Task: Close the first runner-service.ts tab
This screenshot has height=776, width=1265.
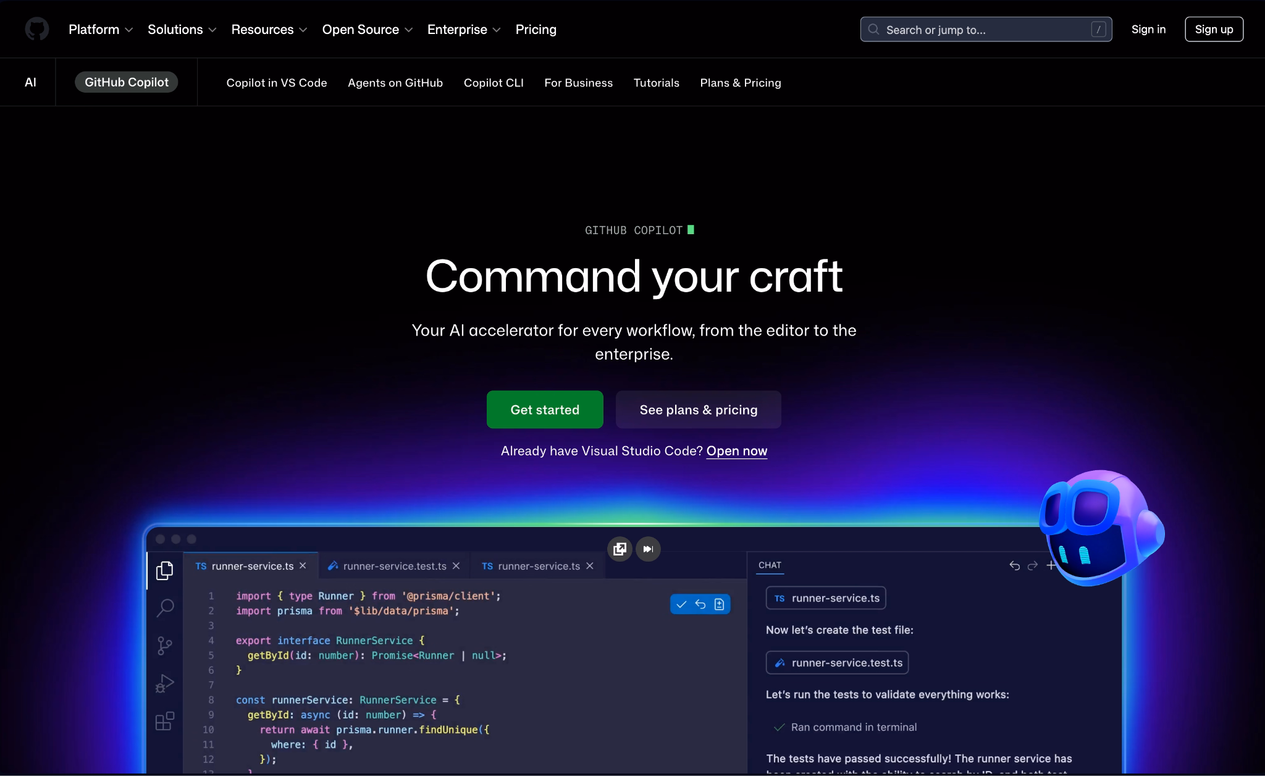Action: (x=303, y=565)
